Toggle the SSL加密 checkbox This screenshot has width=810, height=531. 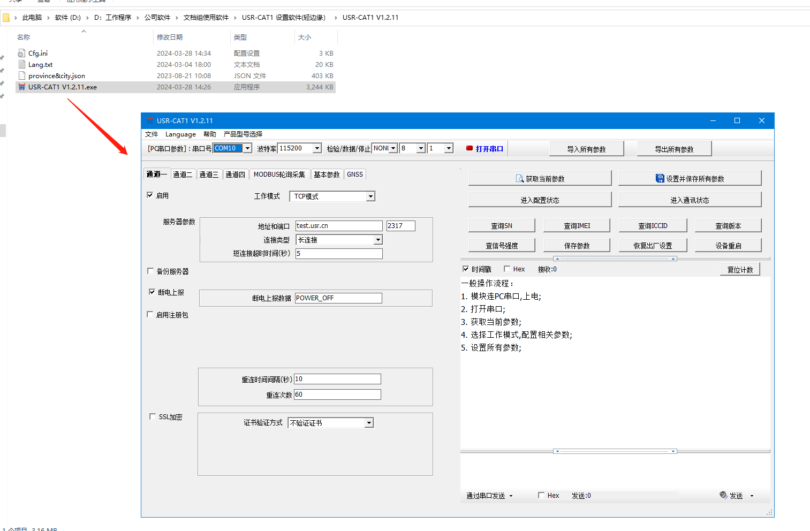[x=153, y=416]
